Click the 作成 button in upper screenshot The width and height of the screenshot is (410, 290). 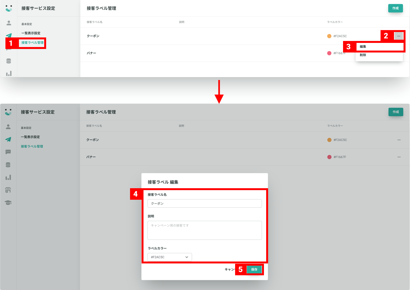point(396,8)
